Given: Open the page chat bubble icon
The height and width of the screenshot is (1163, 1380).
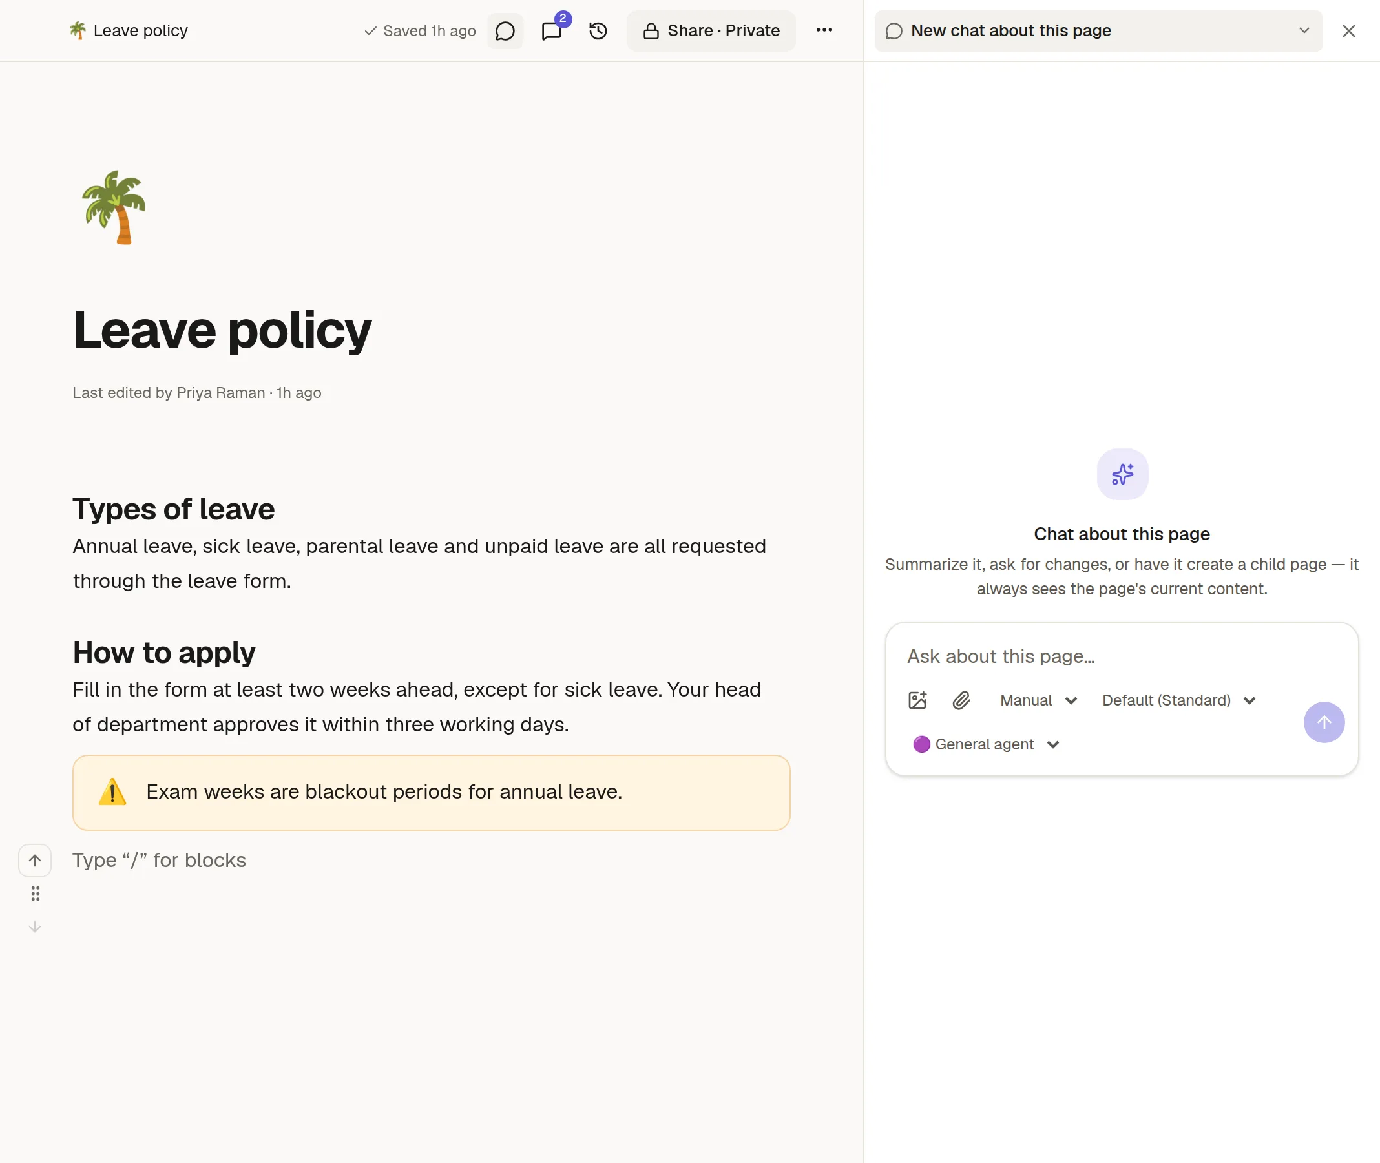Looking at the screenshot, I should (505, 31).
